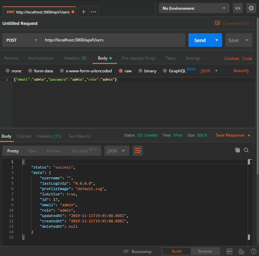Open the response Cookies tab
The height and width of the screenshot is (256, 259).
coord(24,136)
